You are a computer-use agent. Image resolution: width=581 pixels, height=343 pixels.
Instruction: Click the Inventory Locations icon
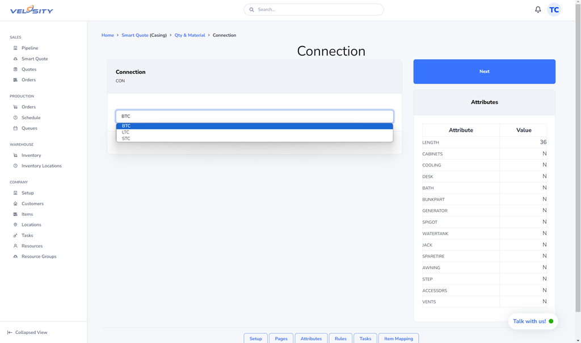click(15, 166)
